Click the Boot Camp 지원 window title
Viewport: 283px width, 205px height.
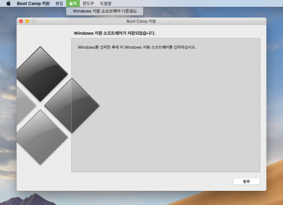click(x=141, y=22)
